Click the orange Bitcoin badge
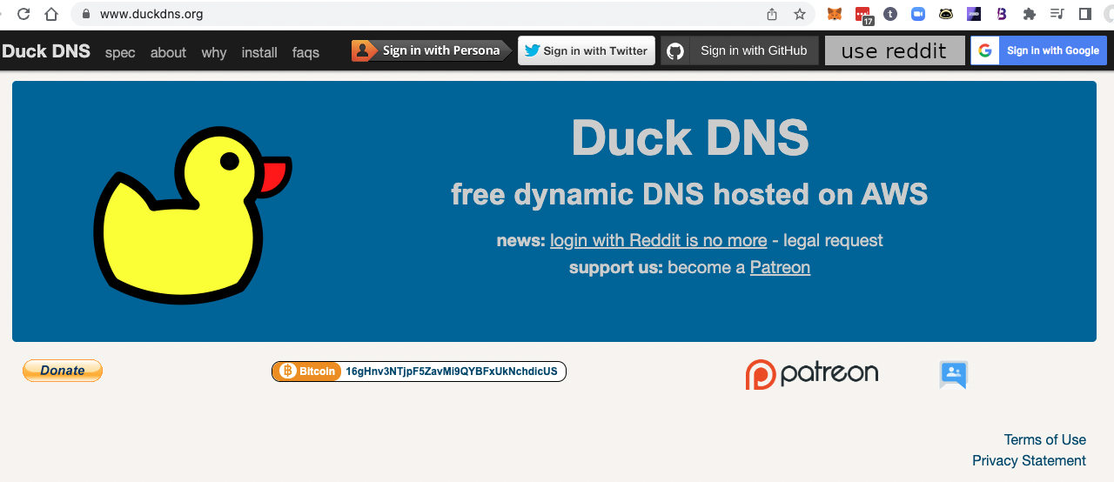 (306, 372)
